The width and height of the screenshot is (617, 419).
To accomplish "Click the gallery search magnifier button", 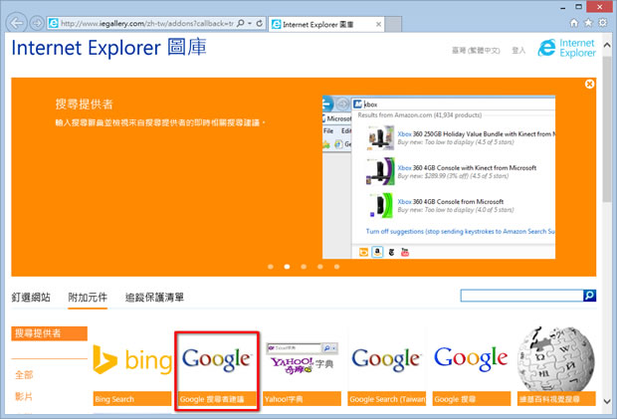I will (589, 296).
